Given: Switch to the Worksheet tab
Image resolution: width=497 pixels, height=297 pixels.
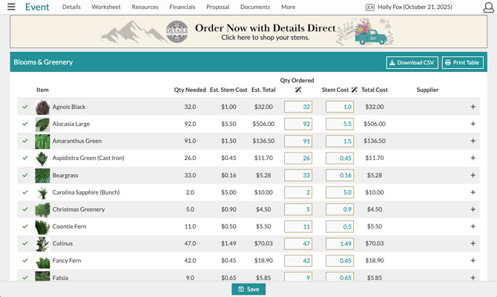Looking at the screenshot, I should coord(106,7).
